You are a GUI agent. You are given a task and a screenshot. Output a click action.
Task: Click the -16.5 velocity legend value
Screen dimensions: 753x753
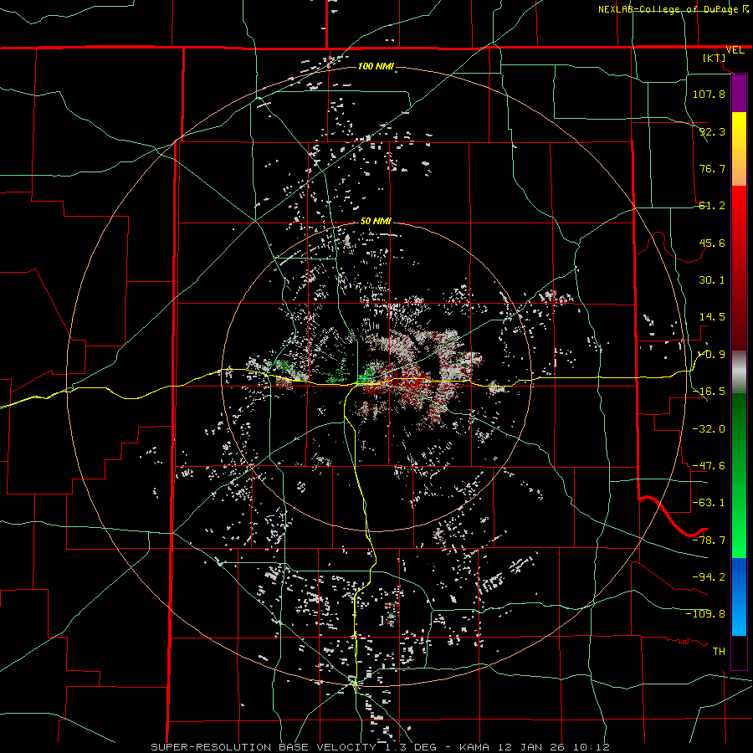tap(709, 392)
